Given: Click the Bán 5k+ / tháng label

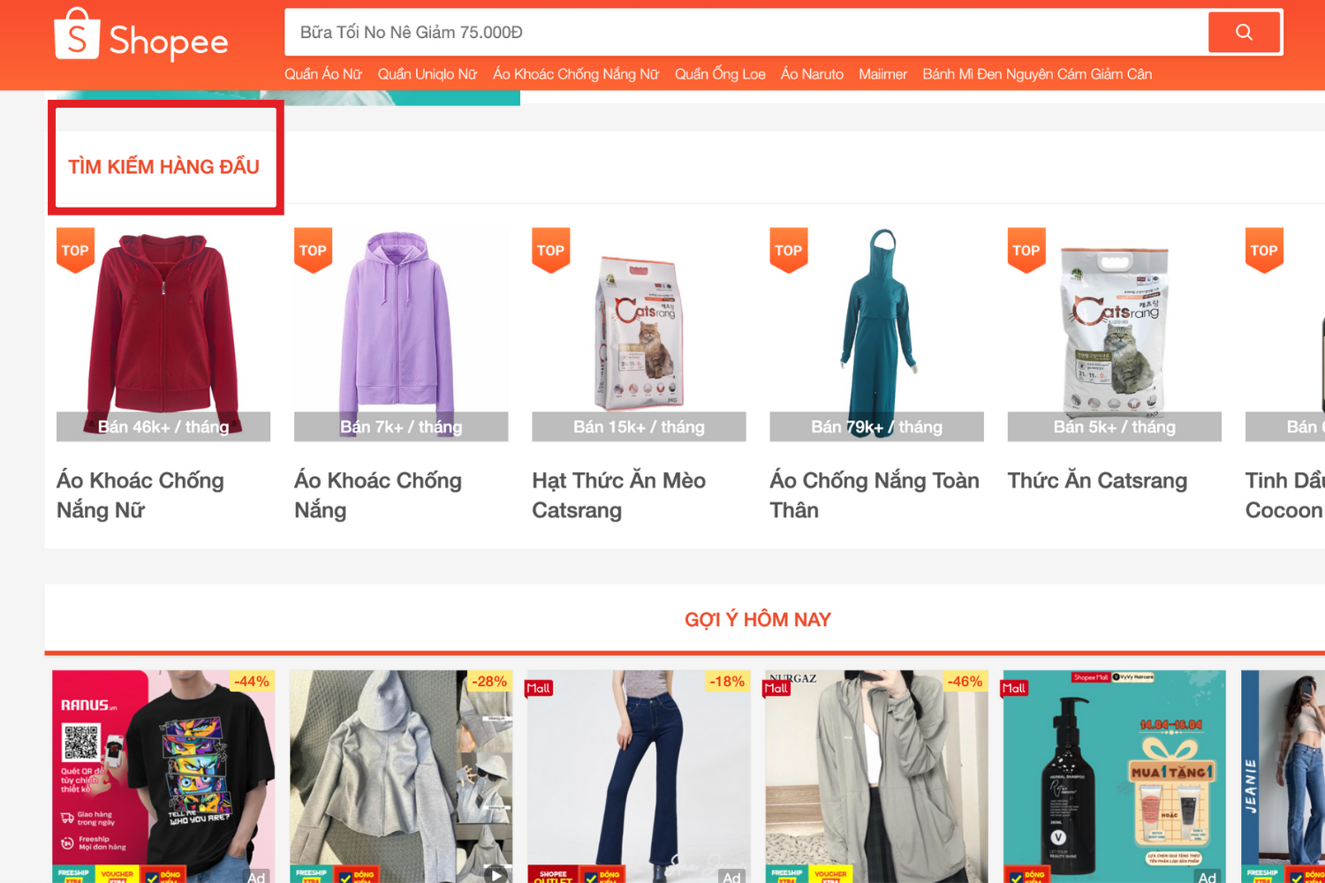Looking at the screenshot, I should [x=1114, y=426].
